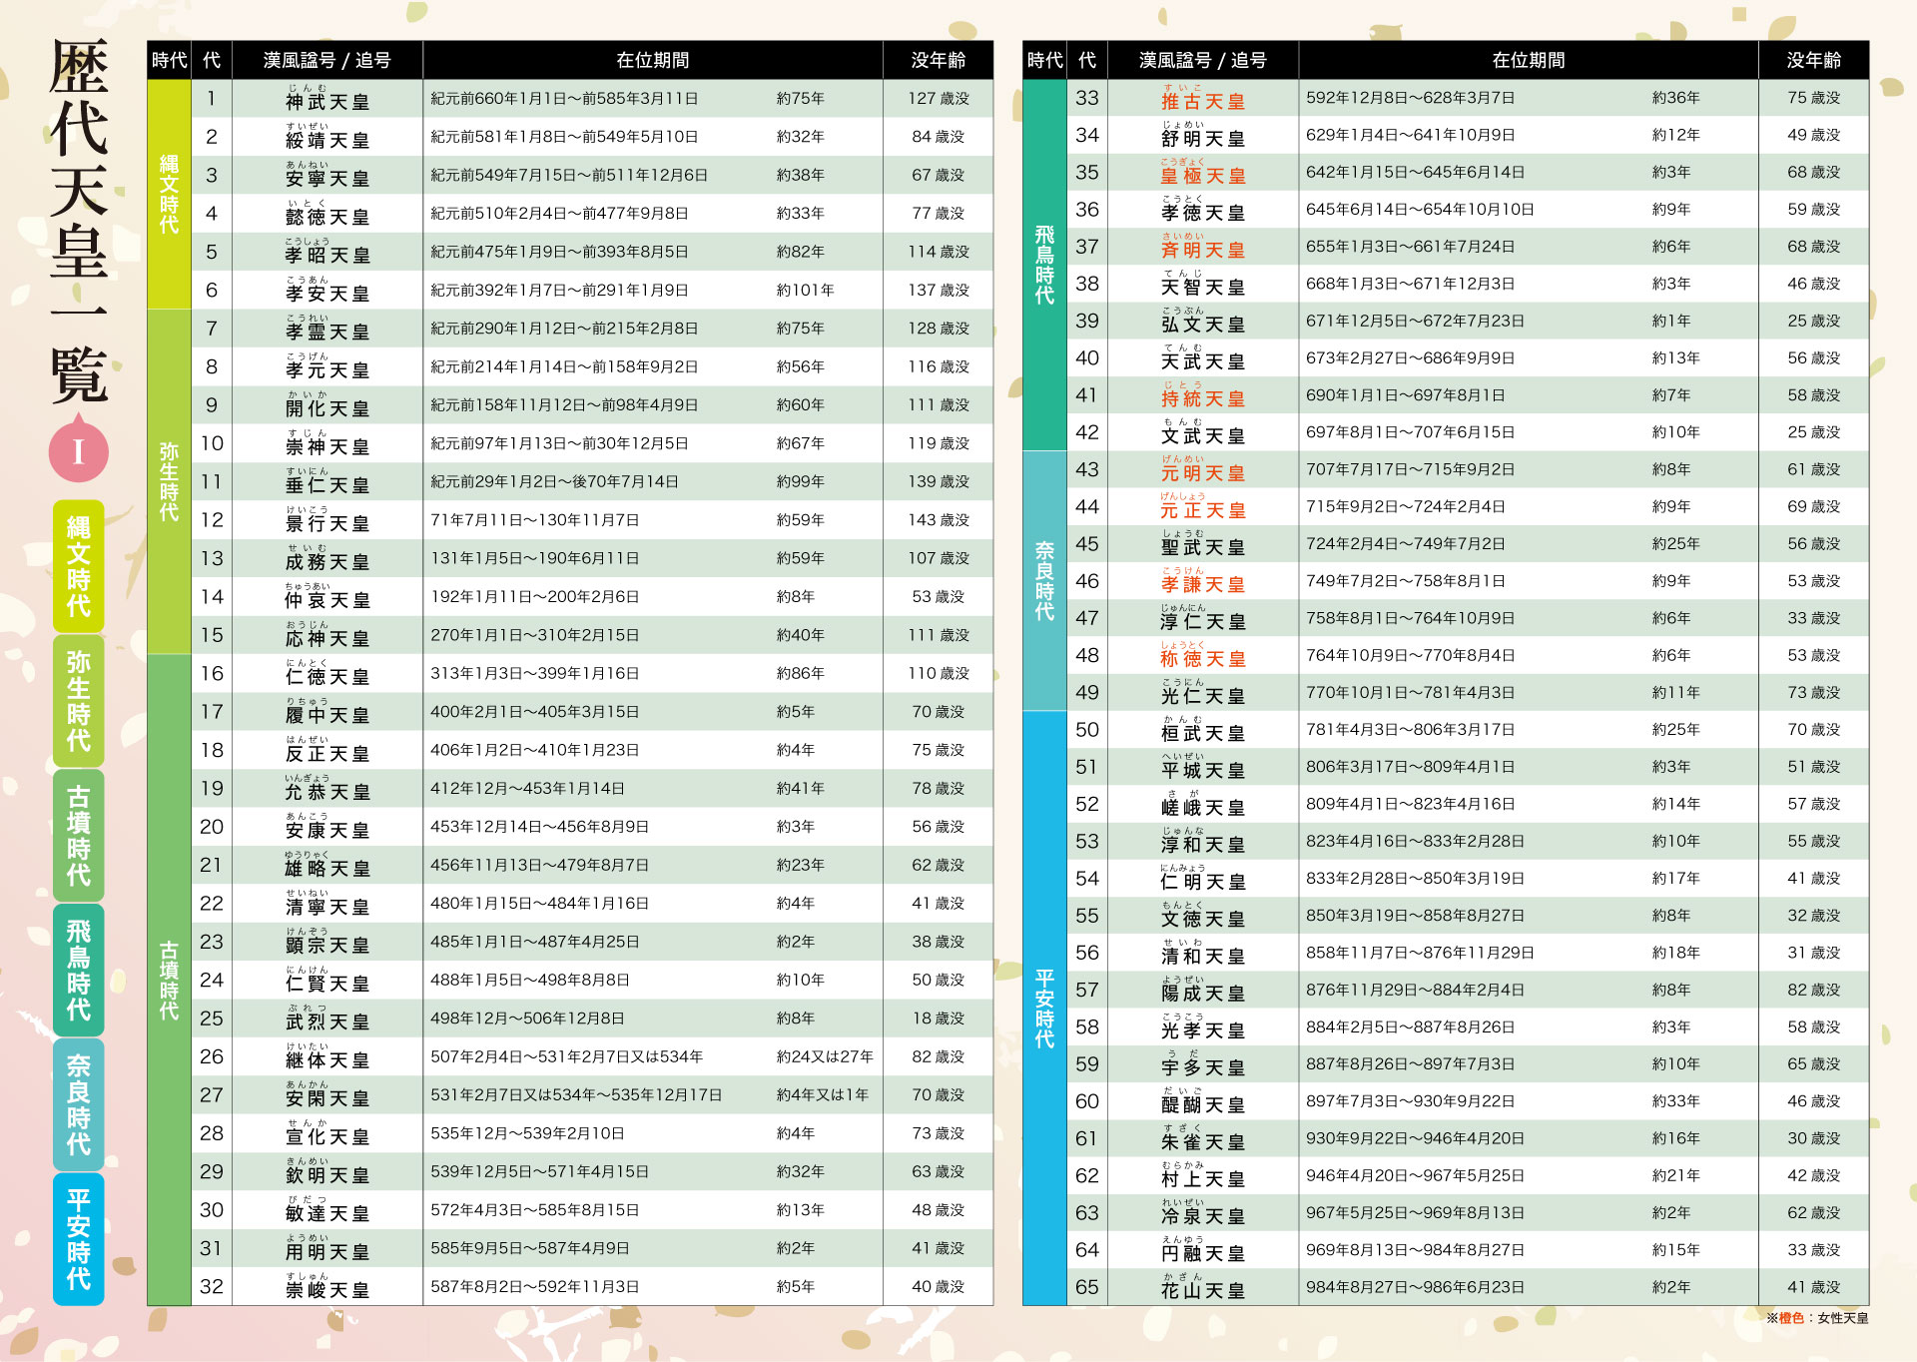Select the 古墳時代 tab in the sidebar

78,836
